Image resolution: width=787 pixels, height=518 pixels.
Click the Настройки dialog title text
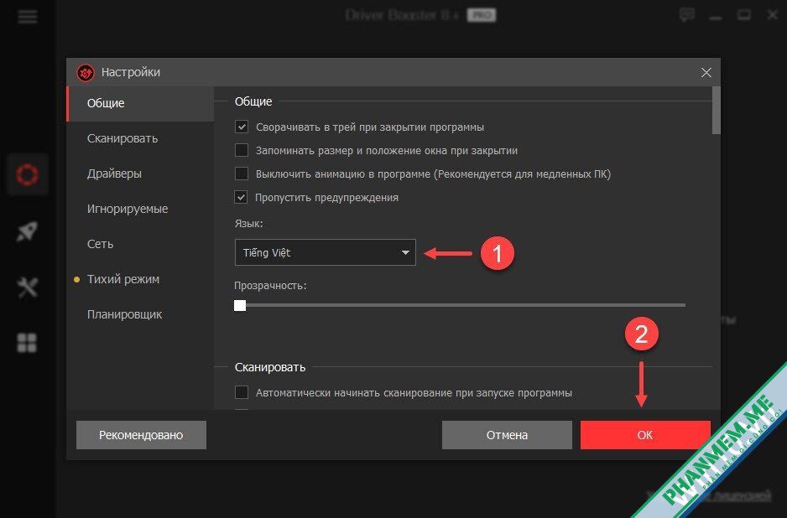click(x=131, y=72)
